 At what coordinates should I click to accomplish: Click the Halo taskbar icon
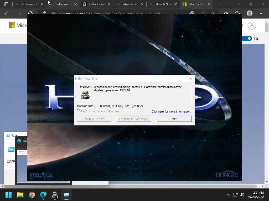pyautogui.click(x=55, y=195)
